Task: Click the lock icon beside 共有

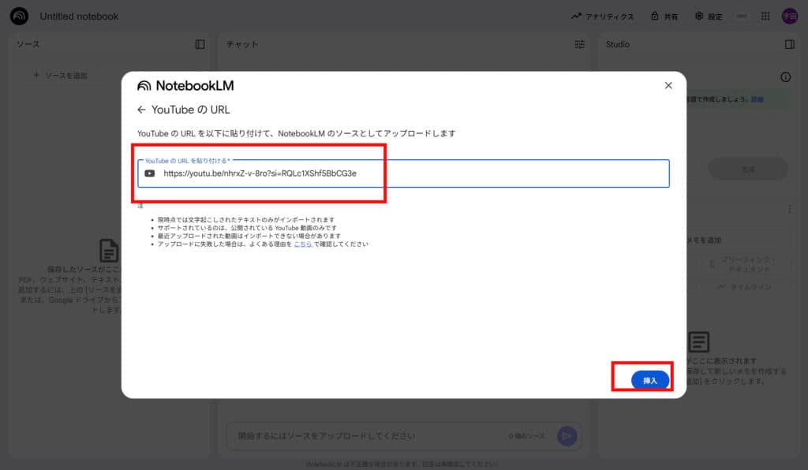Action: [653, 16]
